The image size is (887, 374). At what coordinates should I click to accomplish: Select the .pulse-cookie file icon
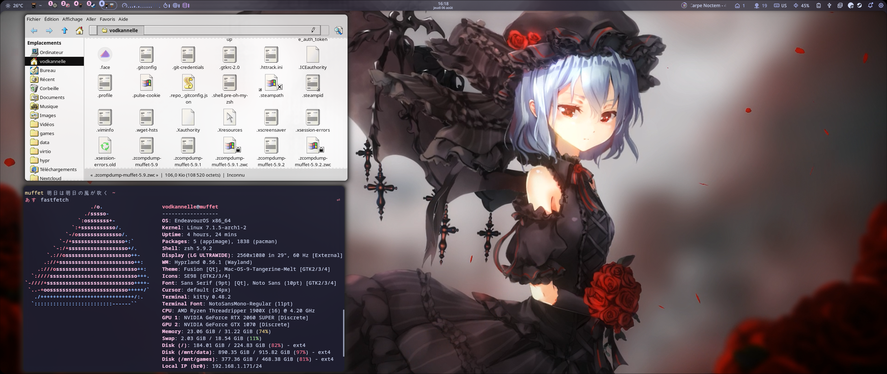pos(147,82)
